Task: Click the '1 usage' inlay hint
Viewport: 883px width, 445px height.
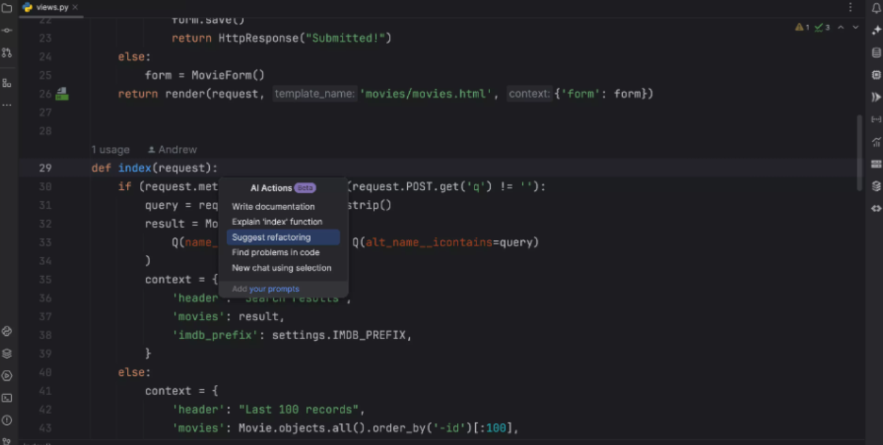Action: 110,149
